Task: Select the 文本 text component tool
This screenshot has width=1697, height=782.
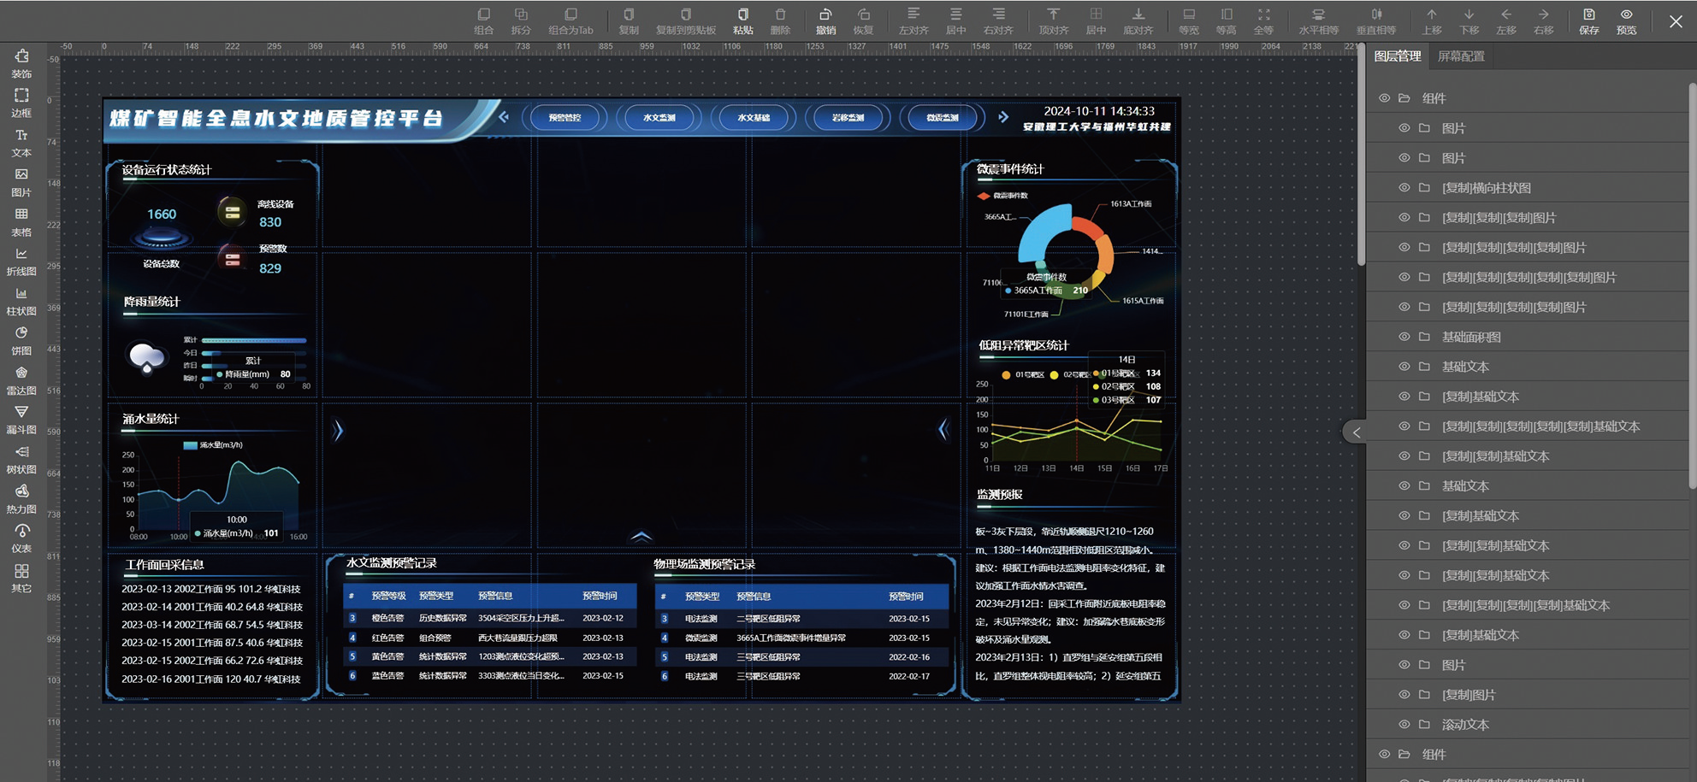Action: click(21, 143)
